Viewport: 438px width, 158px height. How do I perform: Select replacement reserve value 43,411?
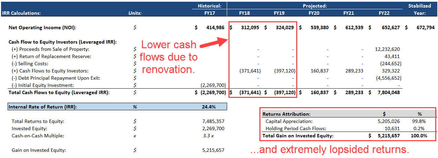tap(392, 56)
